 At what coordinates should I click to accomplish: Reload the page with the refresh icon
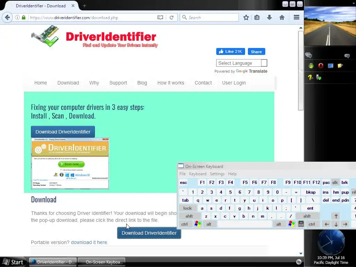(x=172, y=17)
